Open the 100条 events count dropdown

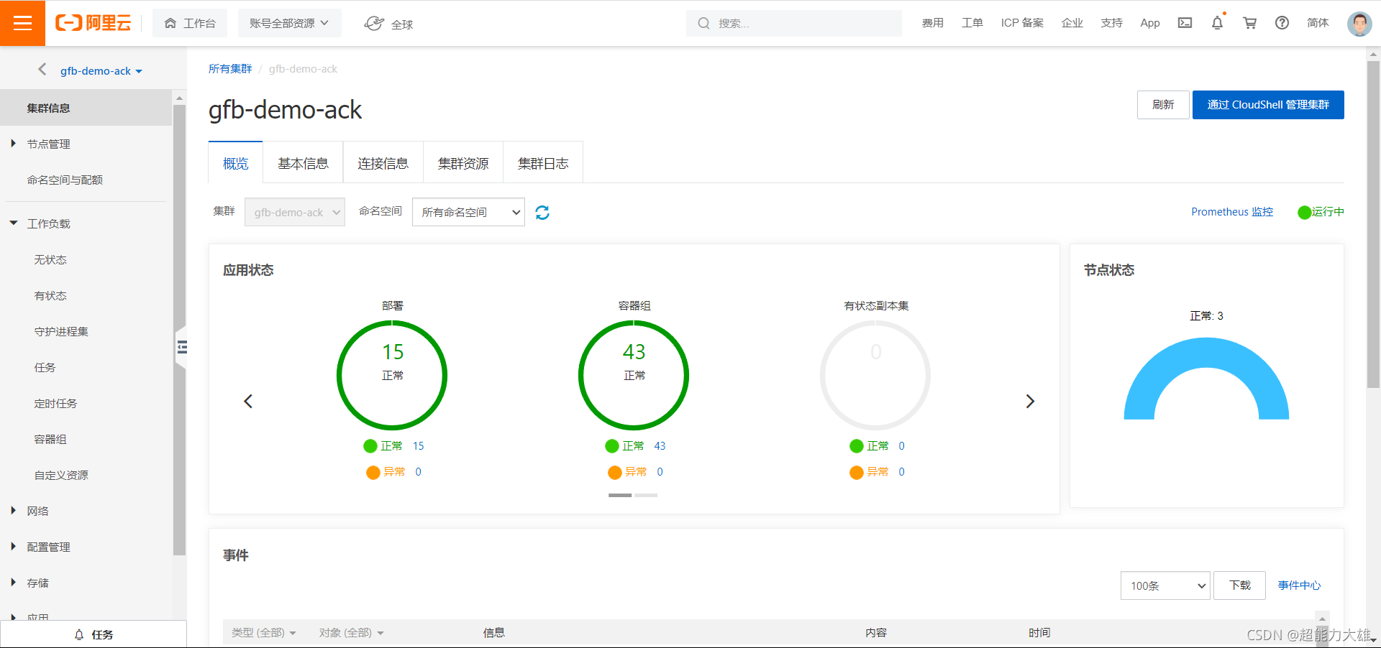click(1166, 585)
